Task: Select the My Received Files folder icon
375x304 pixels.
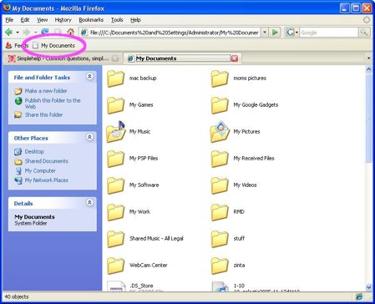Action: point(220,159)
